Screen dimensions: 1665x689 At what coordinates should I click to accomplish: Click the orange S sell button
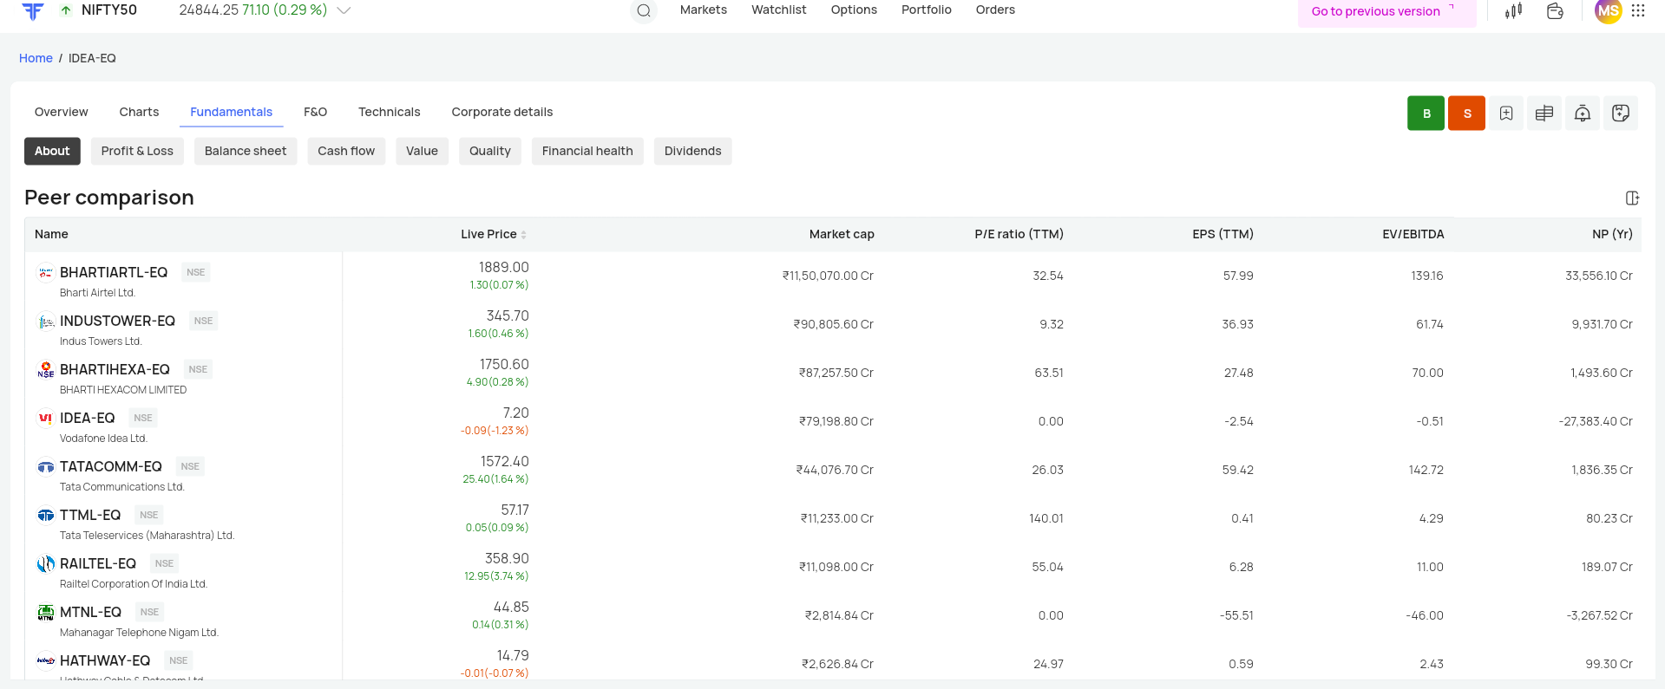click(x=1467, y=114)
